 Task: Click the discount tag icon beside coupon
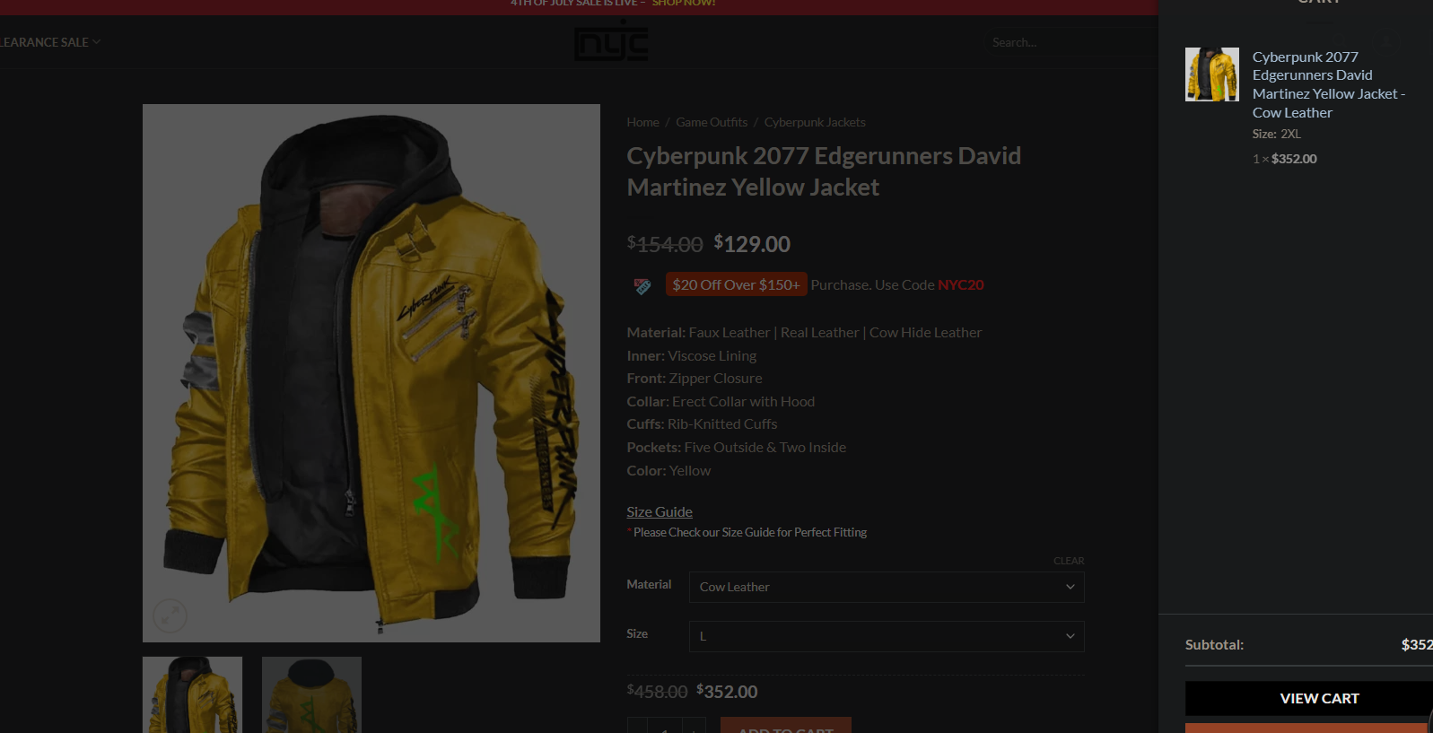tap(642, 285)
